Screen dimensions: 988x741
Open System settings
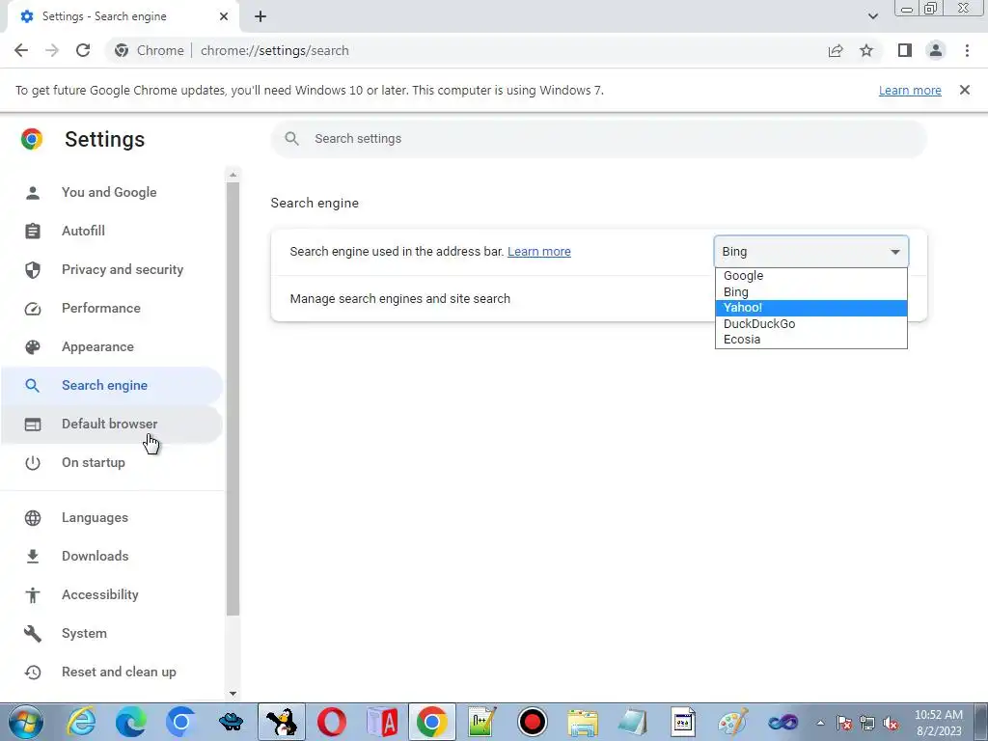(x=112, y=633)
